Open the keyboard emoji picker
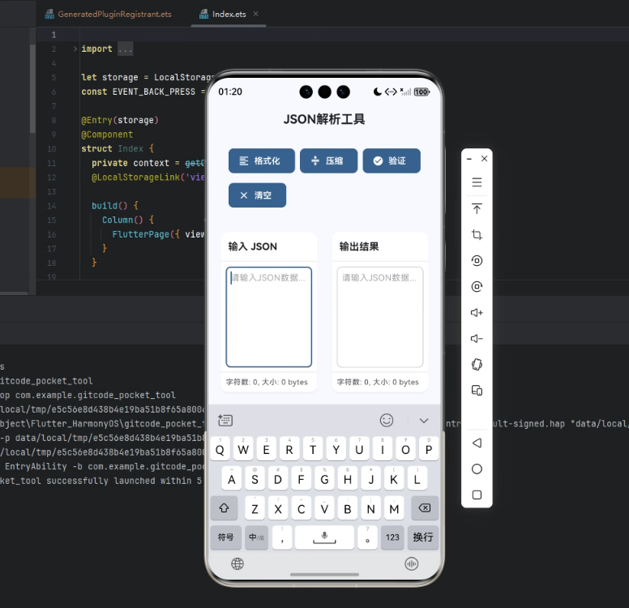Viewport: 629px width, 608px height. pos(387,420)
